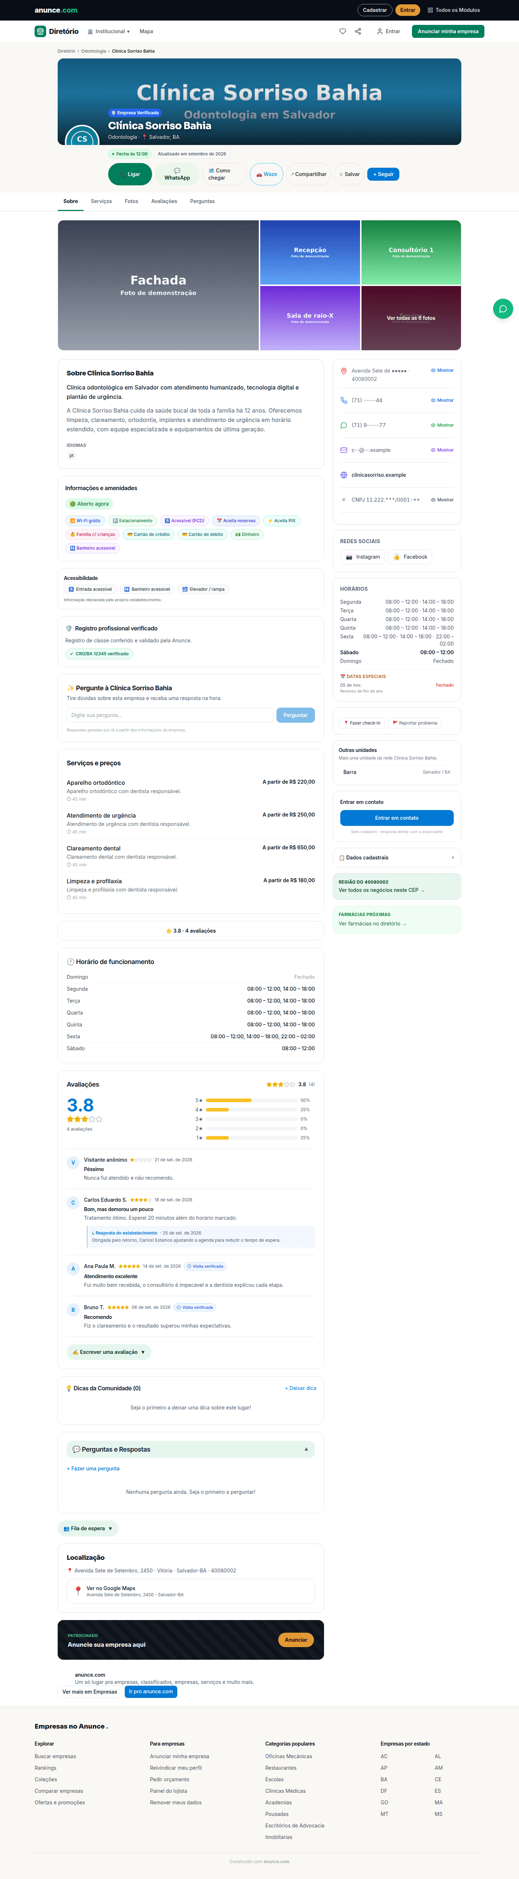Click Anunciar minha empresa button
The image size is (519, 1879).
pos(448,31)
